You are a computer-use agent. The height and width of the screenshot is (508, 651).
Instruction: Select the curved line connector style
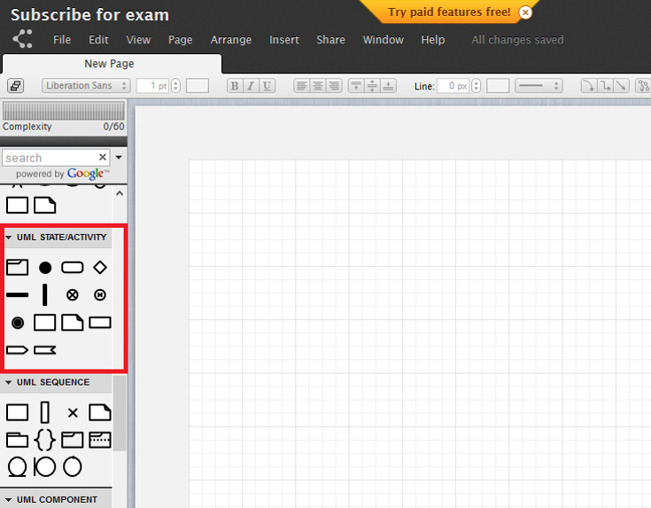[x=588, y=86]
